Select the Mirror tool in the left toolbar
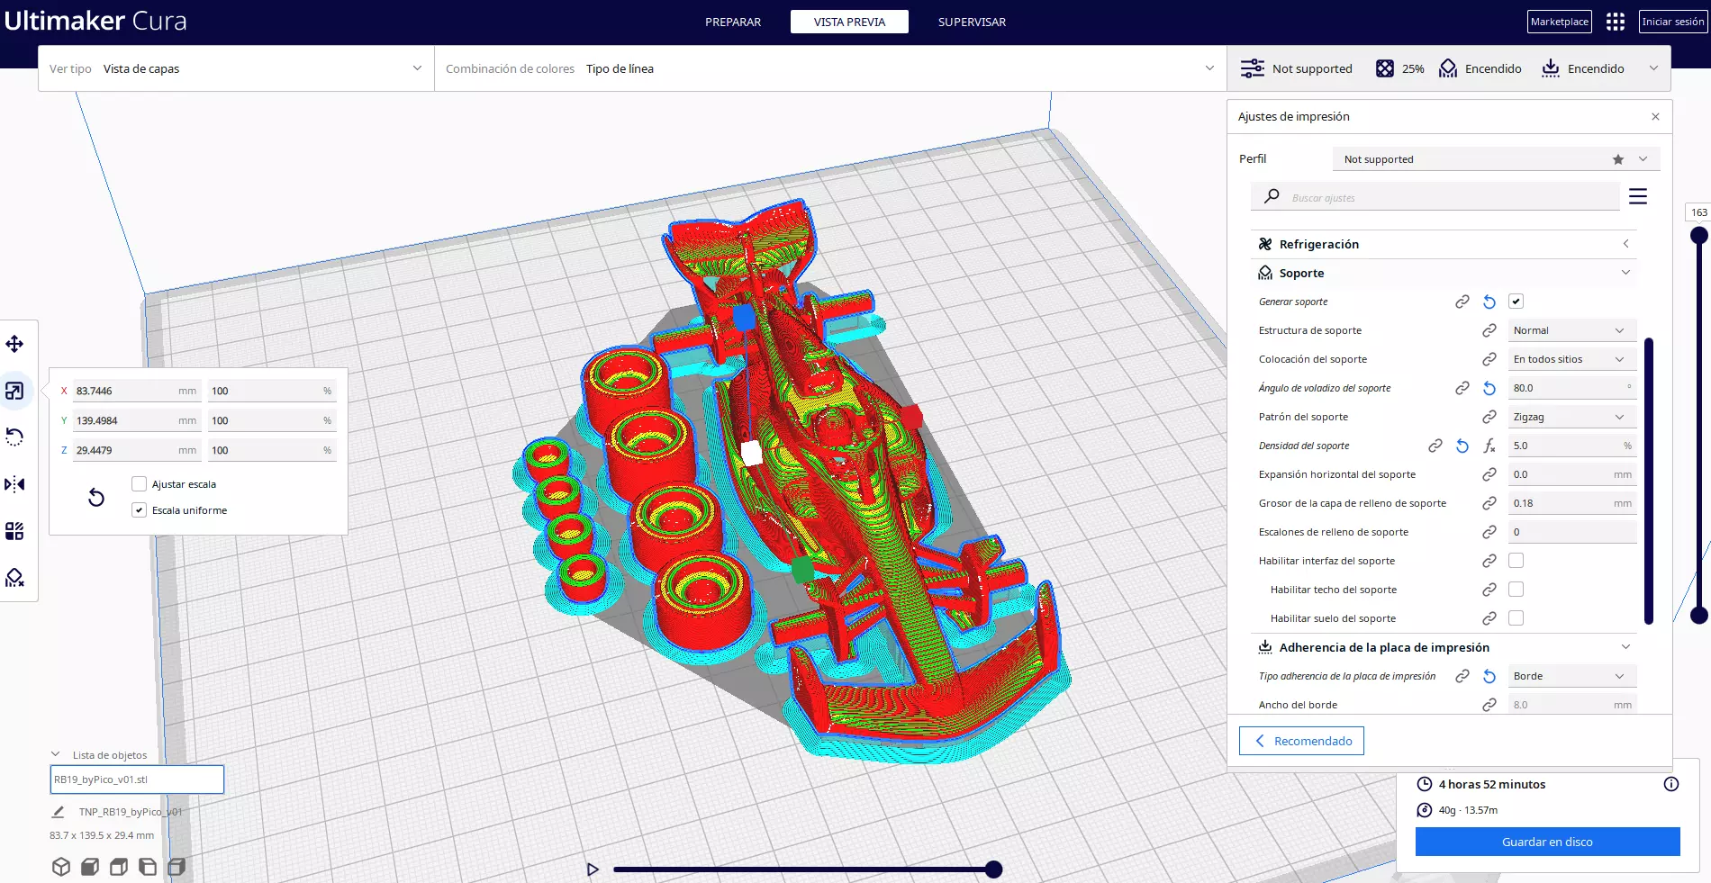Image resolution: width=1711 pixels, height=883 pixels. coord(14,484)
